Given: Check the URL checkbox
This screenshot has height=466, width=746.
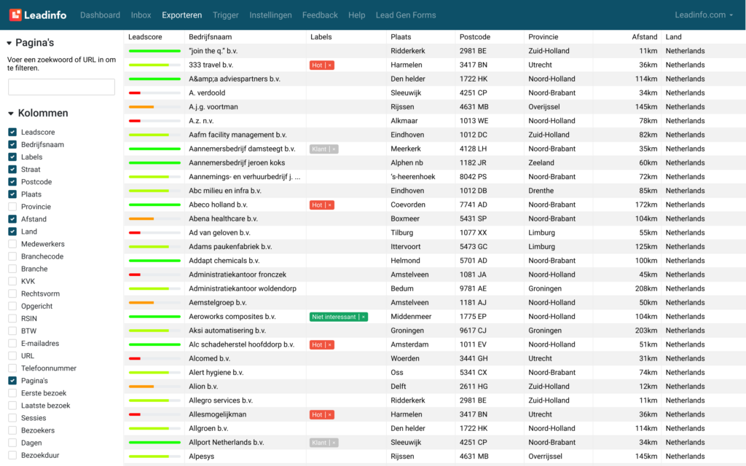Looking at the screenshot, I should 12,355.
